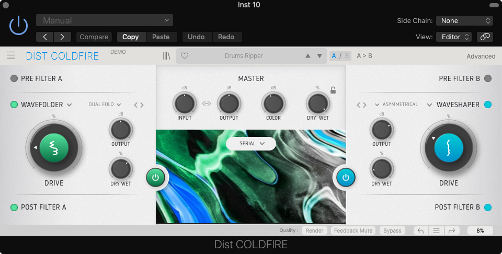Click Master Dry Wet knob

[317, 103]
